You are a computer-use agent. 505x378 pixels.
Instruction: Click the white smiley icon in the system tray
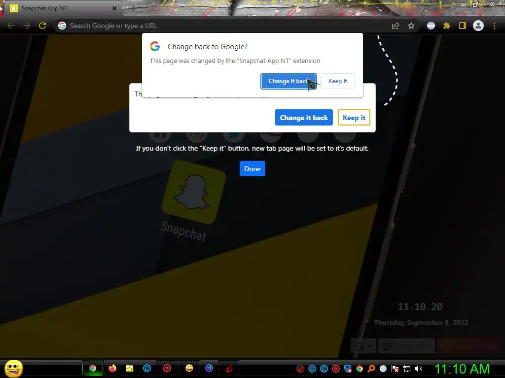(383, 369)
